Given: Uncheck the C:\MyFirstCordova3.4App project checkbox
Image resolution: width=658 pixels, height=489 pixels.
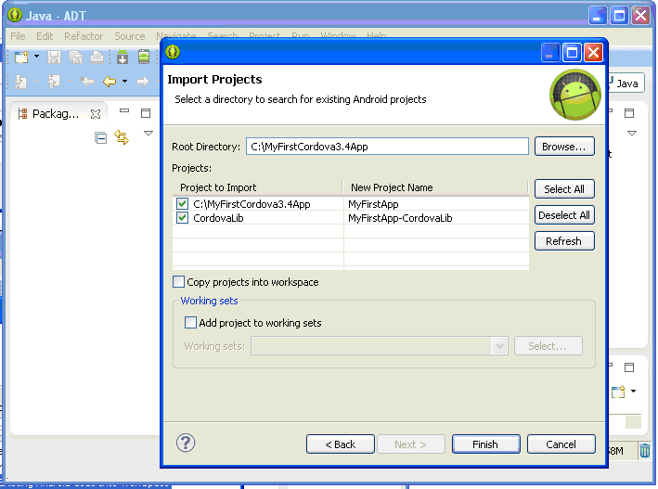Looking at the screenshot, I should [182, 204].
